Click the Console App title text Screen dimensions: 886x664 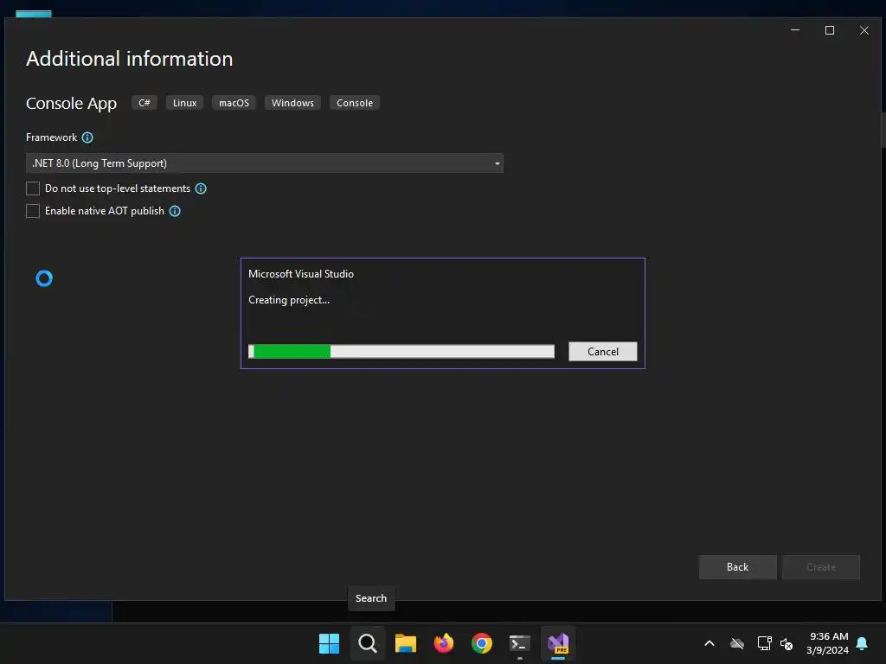pos(71,104)
